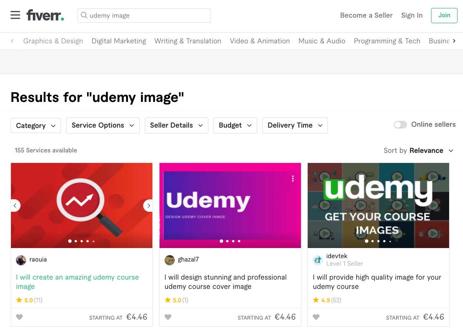The height and width of the screenshot is (331, 463).
Task: Select second carousel dot on ghazal7's gig
Action: click(227, 241)
